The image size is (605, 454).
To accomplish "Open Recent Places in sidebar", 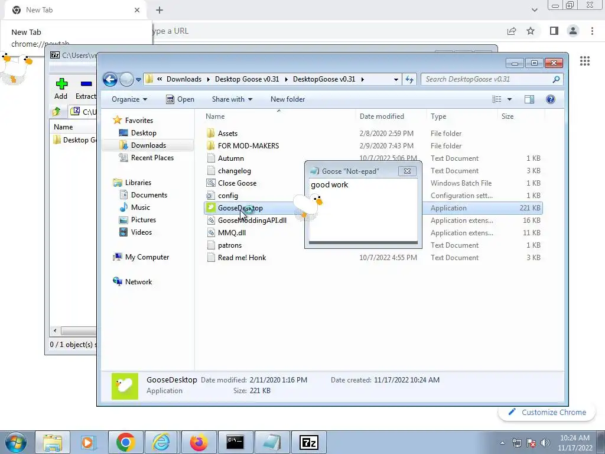I will 152,157.
